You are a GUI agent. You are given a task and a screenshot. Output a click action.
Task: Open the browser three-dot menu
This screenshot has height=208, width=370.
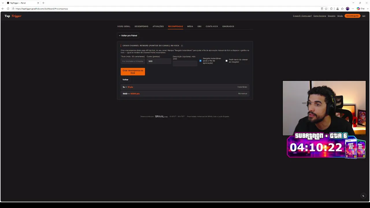point(353,9)
